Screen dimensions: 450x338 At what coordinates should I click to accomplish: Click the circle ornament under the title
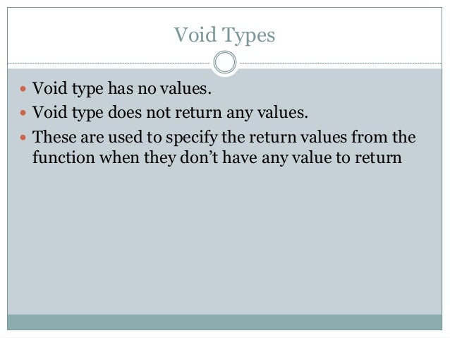[x=225, y=62]
